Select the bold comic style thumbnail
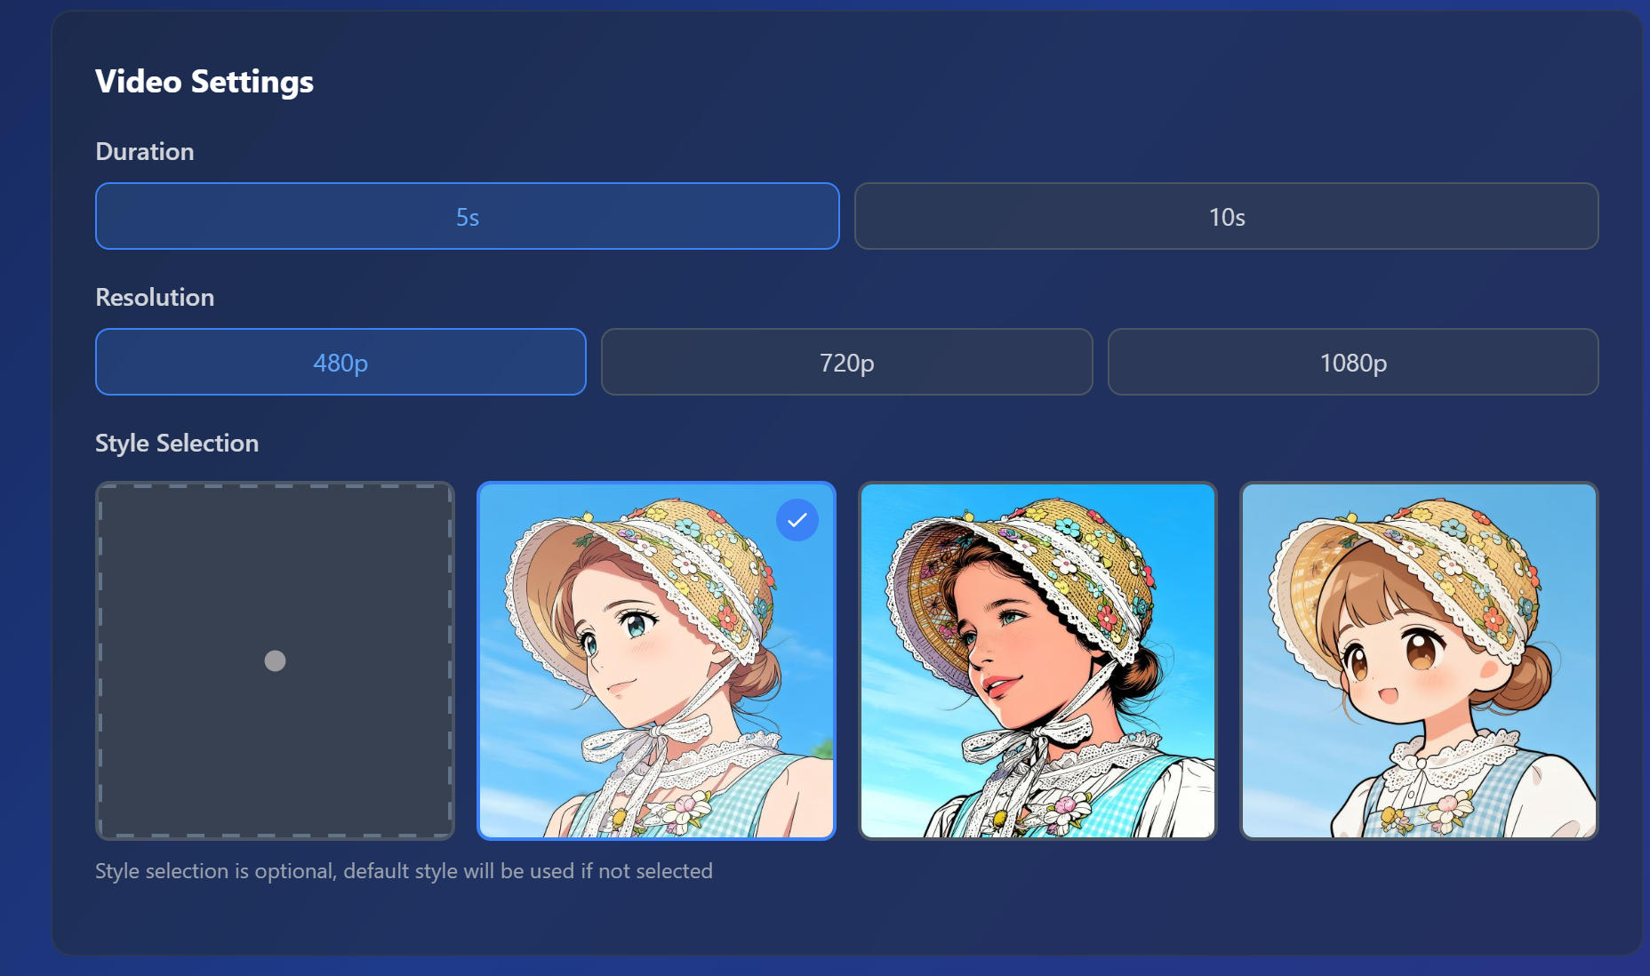The width and height of the screenshot is (1650, 976). pos(1037,660)
